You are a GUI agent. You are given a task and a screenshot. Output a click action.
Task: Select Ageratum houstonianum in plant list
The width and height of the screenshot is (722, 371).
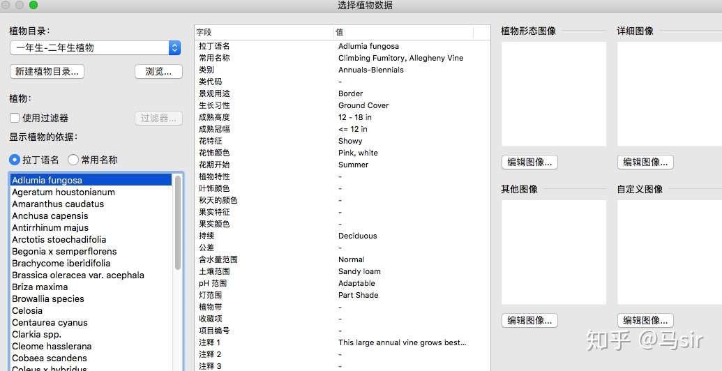pos(91,192)
